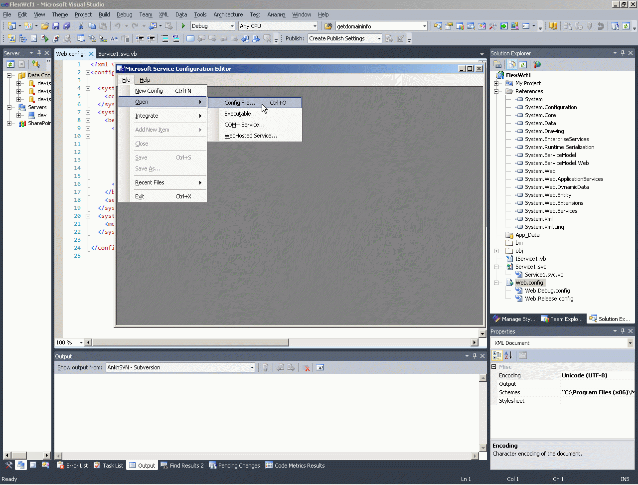Open the 100 % zoom dropdown

81,342
